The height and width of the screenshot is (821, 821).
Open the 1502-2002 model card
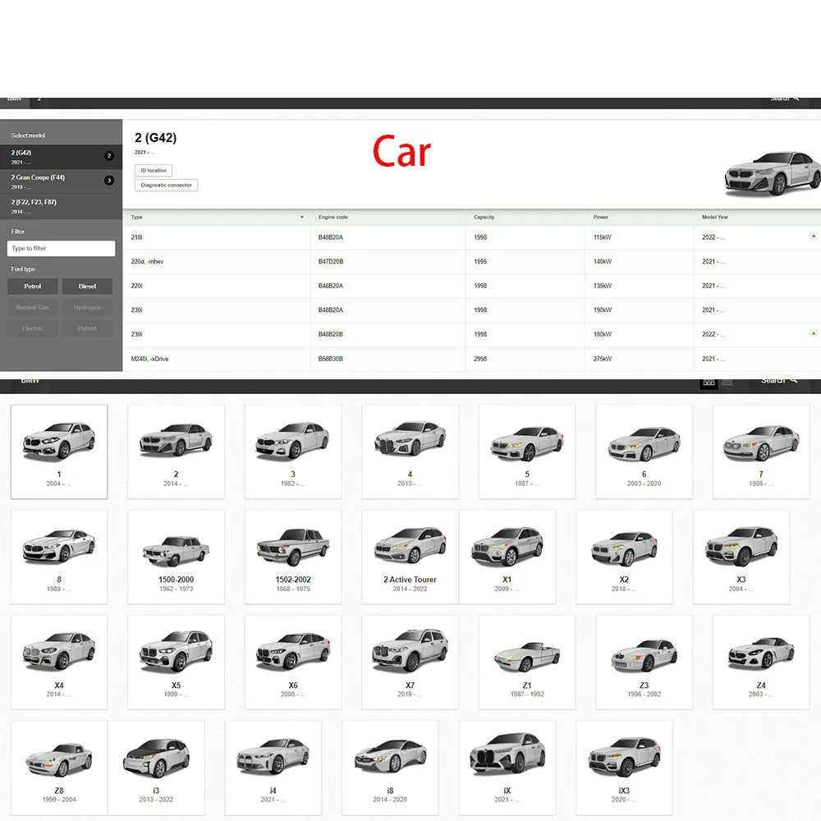click(293, 557)
